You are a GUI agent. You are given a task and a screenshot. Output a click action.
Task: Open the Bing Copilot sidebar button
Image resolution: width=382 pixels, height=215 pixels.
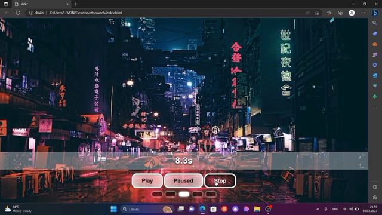375,13
